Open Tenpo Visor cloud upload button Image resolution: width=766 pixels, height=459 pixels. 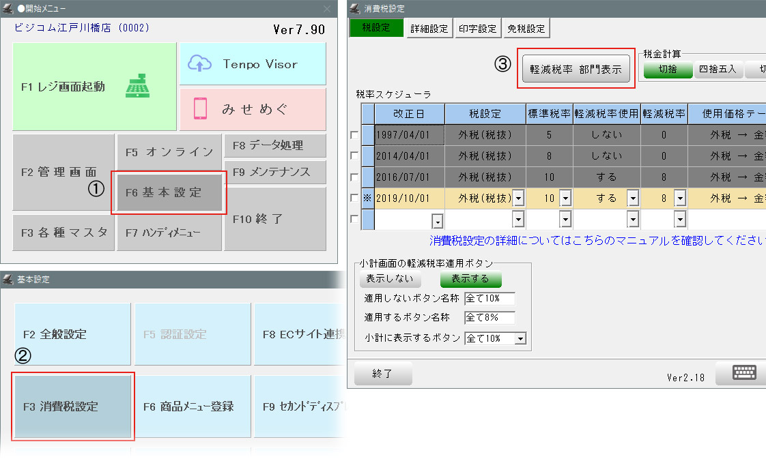tap(253, 64)
